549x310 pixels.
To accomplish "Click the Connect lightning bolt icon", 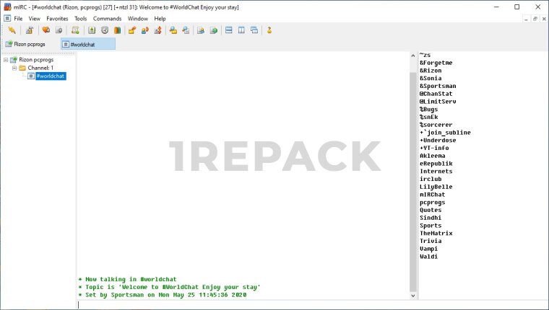I will point(12,30).
